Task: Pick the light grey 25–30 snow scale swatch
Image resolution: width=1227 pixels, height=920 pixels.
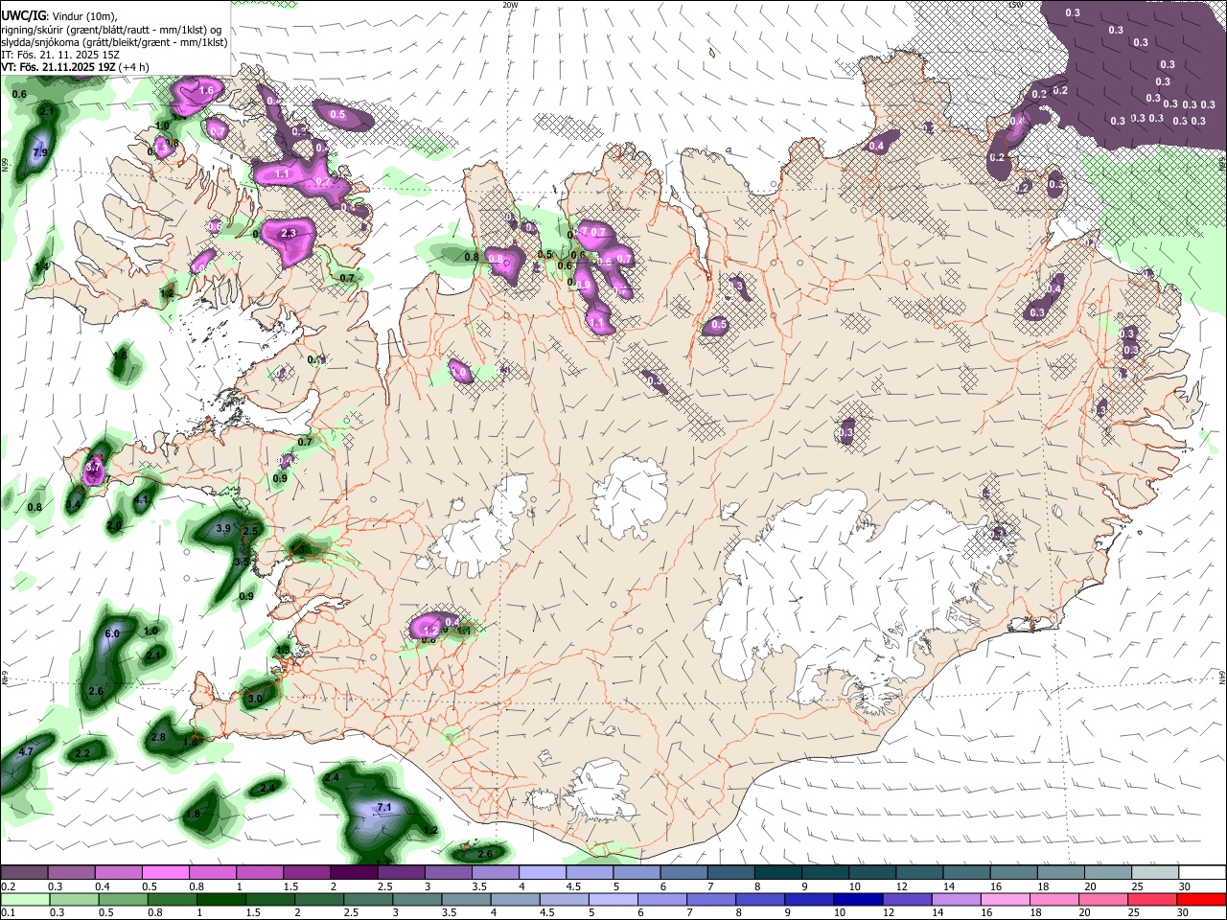Action: click(x=1155, y=872)
